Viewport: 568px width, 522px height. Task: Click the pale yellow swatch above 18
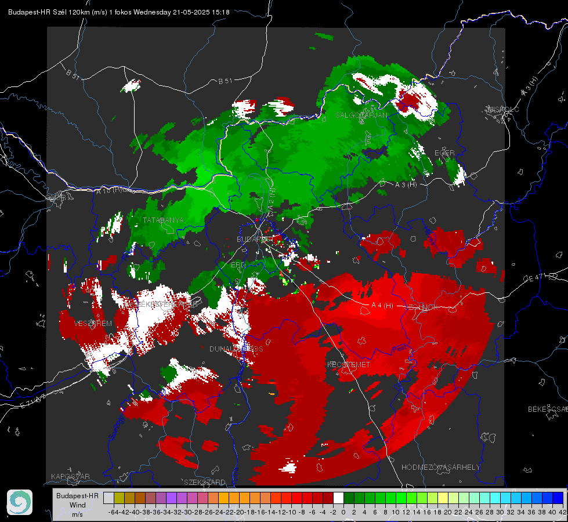point(443,498)
